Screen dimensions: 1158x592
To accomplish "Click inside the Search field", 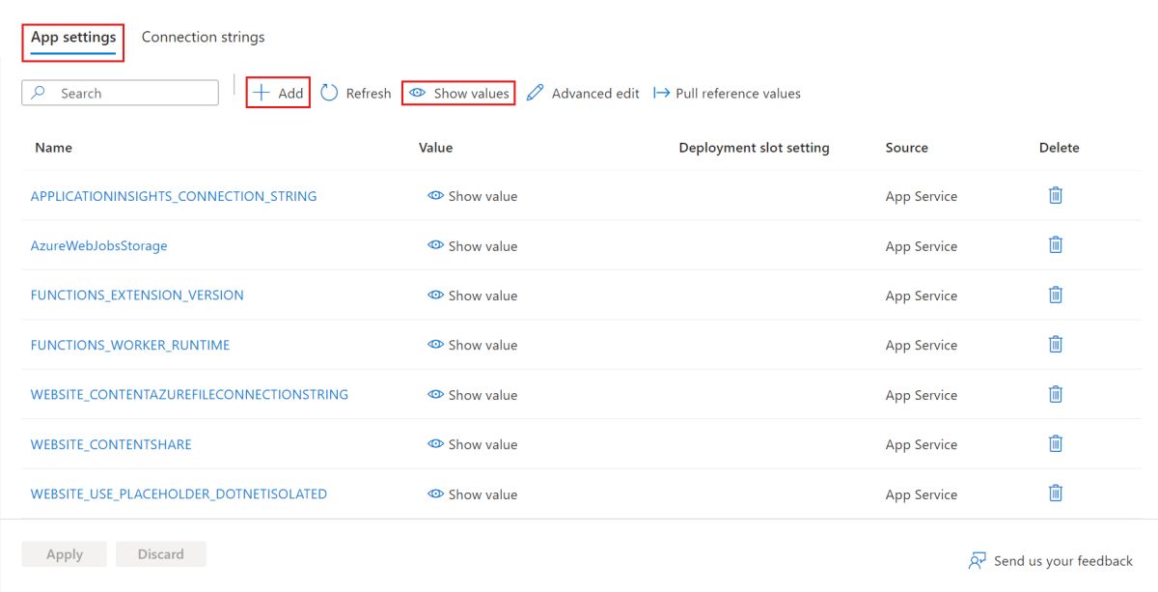I will tap(125, 93).
